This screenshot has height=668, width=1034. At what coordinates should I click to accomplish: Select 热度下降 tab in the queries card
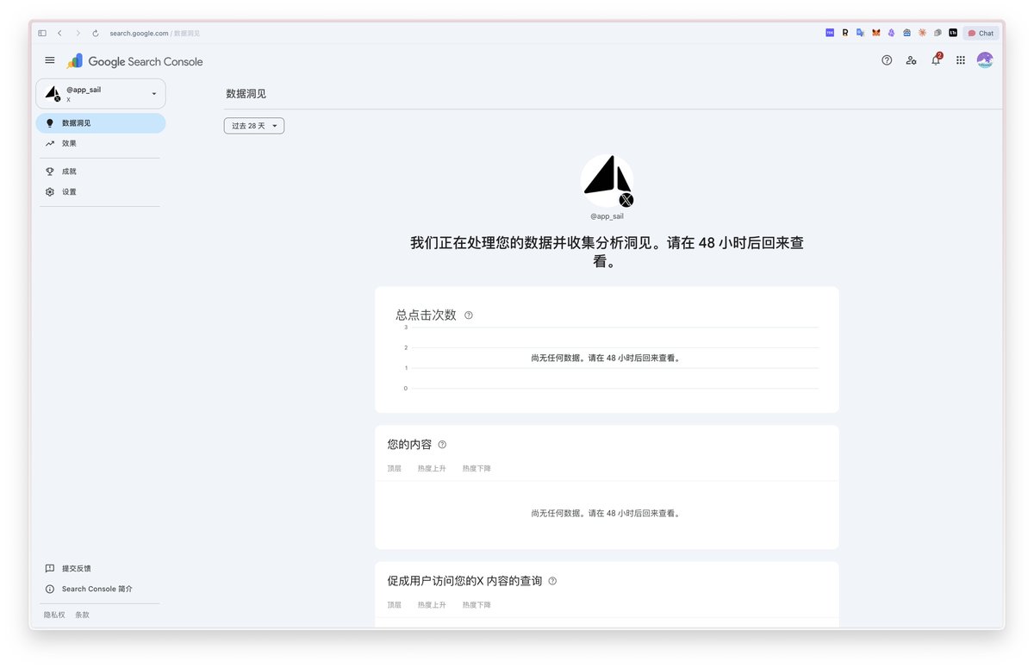[477, 605]
